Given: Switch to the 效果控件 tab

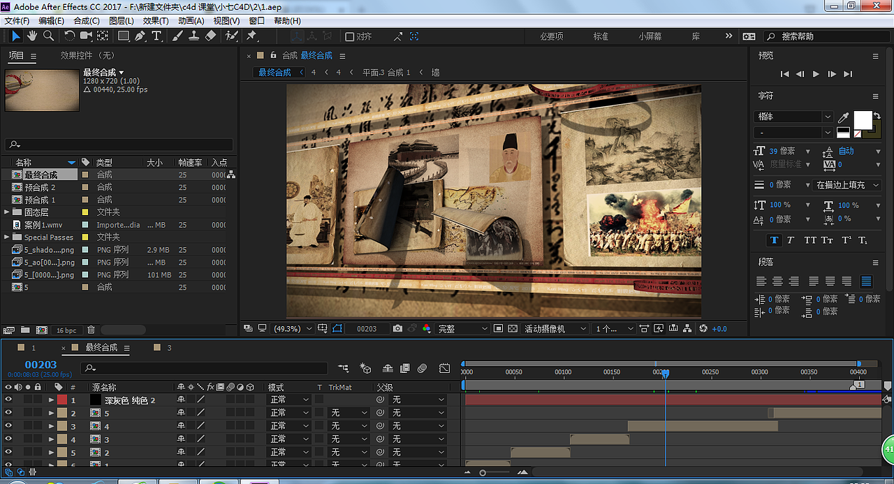Looking at the screenshot, I should click(x=87, y=55).
